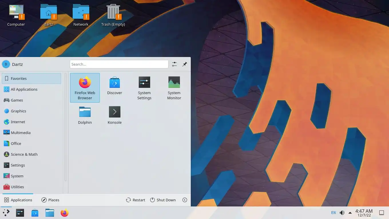The image size is (389, 219).
Task: Select the Graphics category
Action: tap(31, 111)
